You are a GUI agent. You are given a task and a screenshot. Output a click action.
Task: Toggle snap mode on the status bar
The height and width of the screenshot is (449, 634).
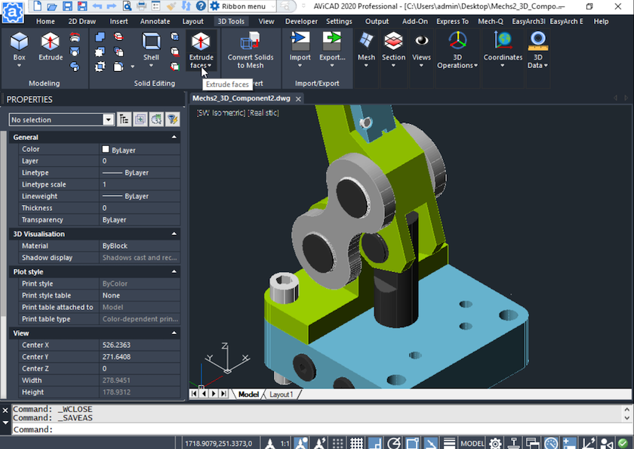pos(337,444)
